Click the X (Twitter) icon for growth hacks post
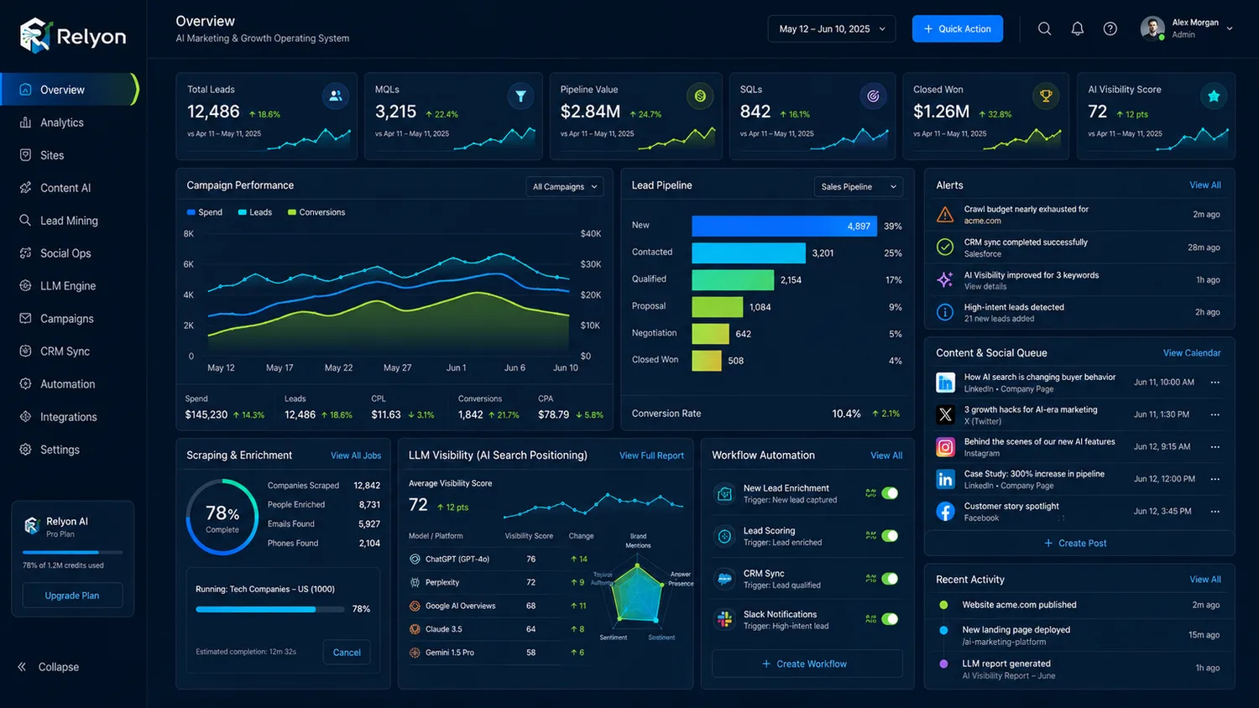The height and width of the screenshot is (708, 1259). 945,414
